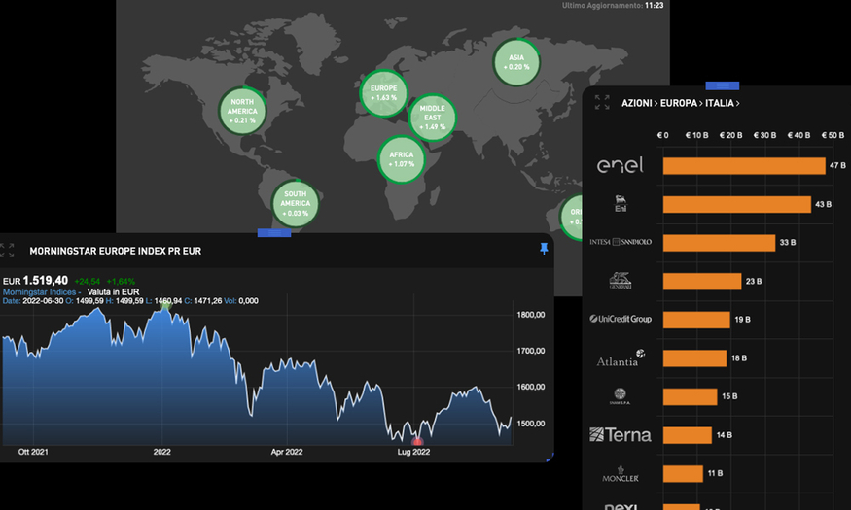
Task: Select the Snam 15 B bar
Action: point(691,396)
